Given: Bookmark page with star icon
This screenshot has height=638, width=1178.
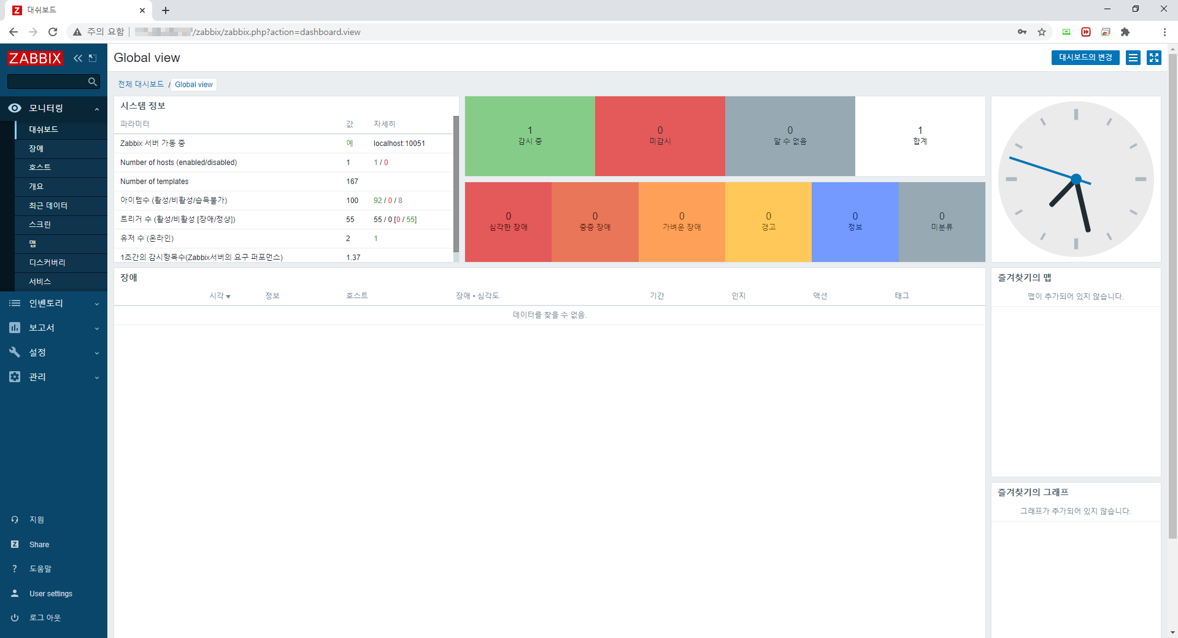Looking at the screenshot, I should (x=1042, y=32).
